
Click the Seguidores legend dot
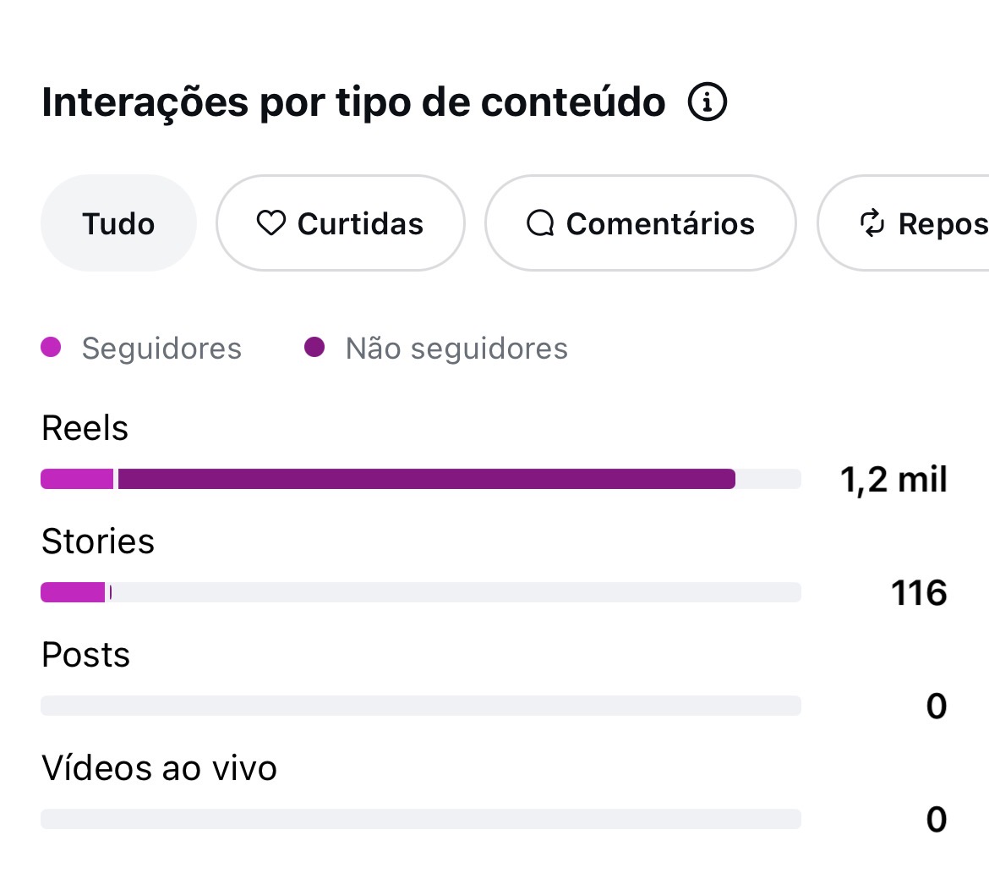(51, 347)
